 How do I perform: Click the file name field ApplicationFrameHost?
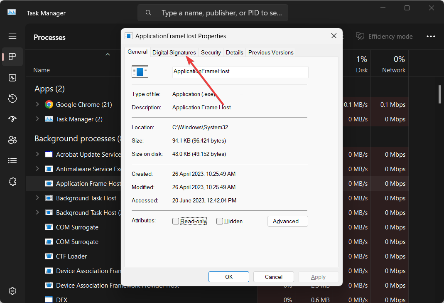[240, 72]
